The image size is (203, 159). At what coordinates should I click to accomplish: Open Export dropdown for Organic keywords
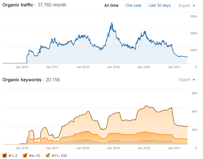tap(186, 80)
